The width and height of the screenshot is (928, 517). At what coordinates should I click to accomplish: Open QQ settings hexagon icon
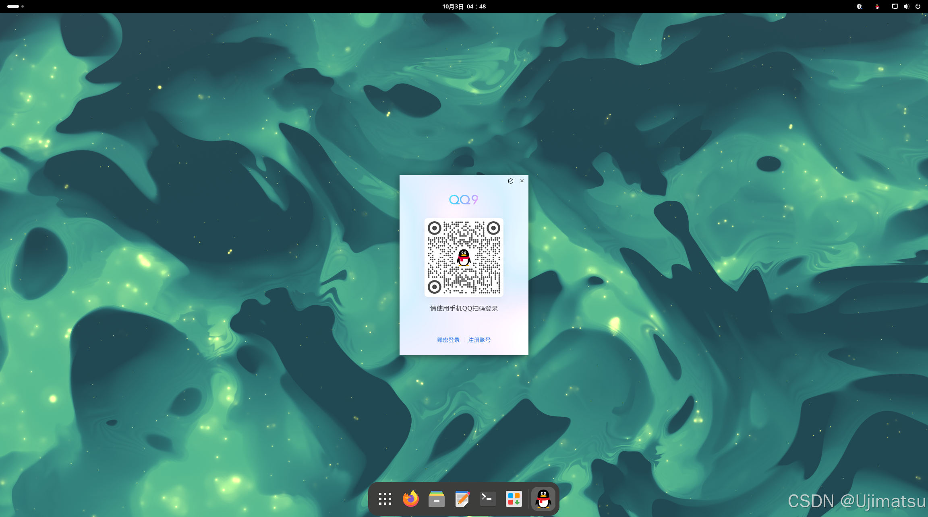click(510, 181)
